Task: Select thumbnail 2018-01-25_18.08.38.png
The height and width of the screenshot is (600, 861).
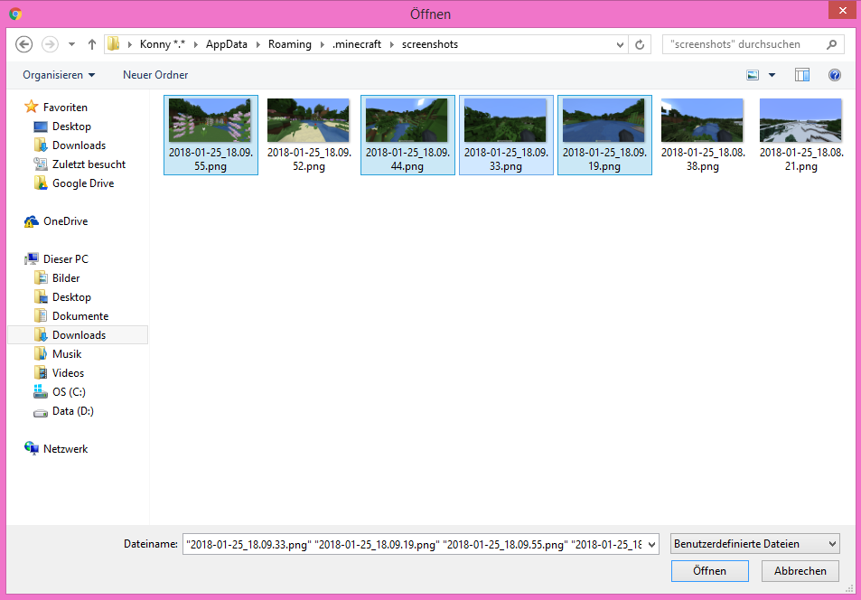Action: coord(703,136)
